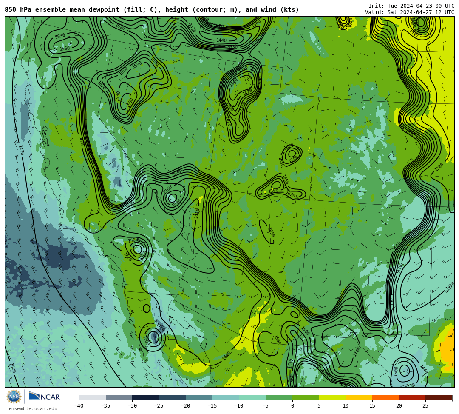Click the 5 colorbar tick label
The width and height of the screenshot is (459, 414).
[x=319, y=406]
